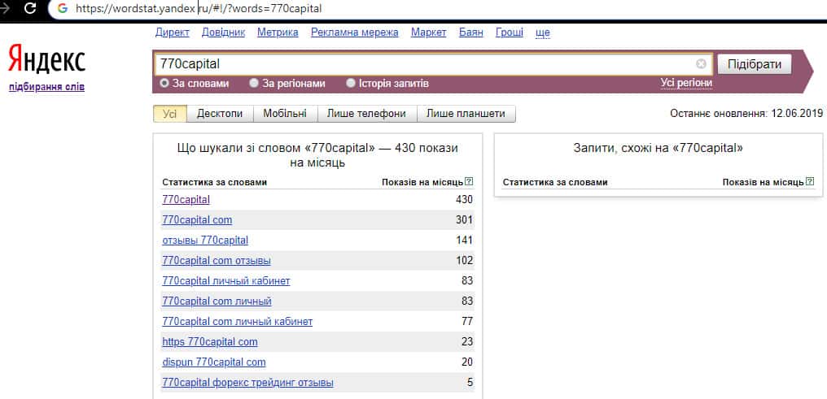Screen dimensions: 827x399
Task: Switch to the 'Мобільні' tab
Action: (286, 114)
